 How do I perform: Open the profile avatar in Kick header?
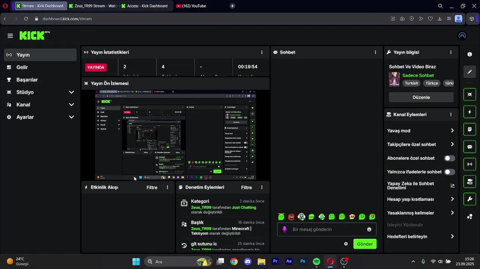pos(462,36)
